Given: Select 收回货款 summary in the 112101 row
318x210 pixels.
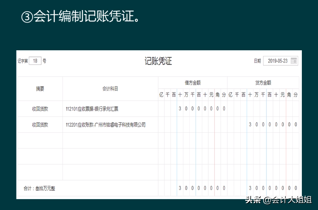Looking at the screenshot, I should (40, 109).
